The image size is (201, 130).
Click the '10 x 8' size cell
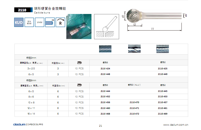[31, 102]
